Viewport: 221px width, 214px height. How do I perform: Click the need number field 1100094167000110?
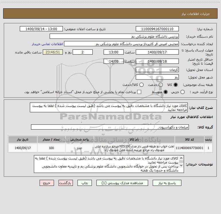pos(157,29)
